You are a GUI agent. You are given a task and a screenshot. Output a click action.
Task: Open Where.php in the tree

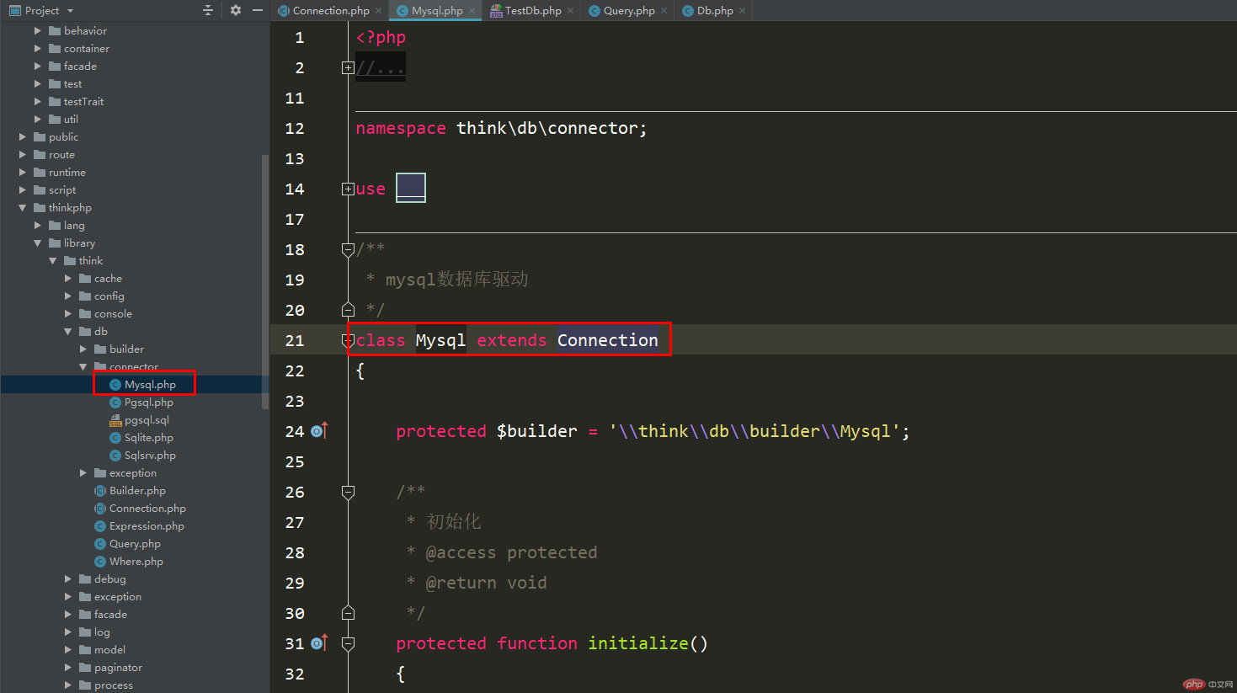[x=136, y=562]
